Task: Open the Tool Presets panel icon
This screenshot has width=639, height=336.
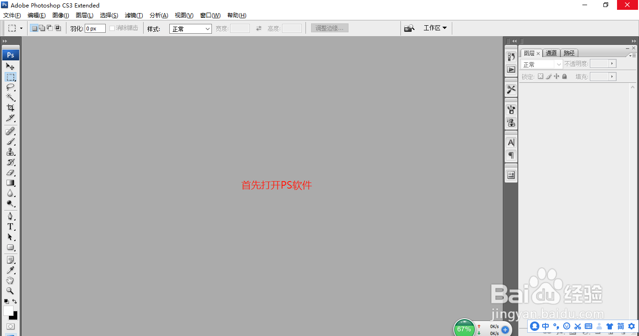Action: (511, 89)
